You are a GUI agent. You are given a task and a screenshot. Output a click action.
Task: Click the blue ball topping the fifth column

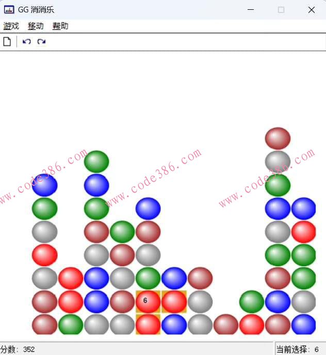click(148, 208)
